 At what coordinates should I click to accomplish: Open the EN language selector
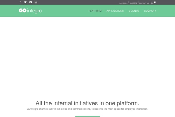152,3
